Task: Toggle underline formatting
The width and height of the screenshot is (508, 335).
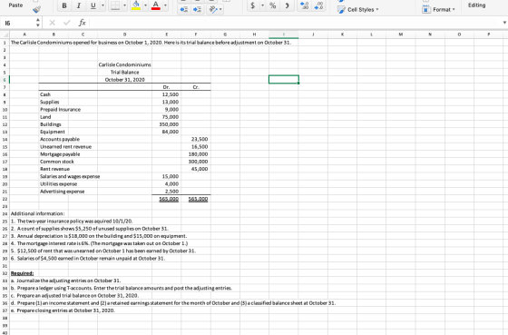Action: coord(93,5)
